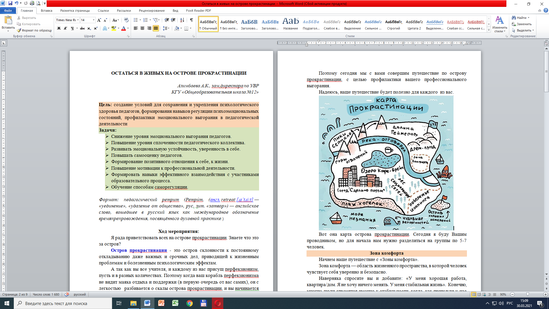Click the increase indent icon

coord(173,20)
